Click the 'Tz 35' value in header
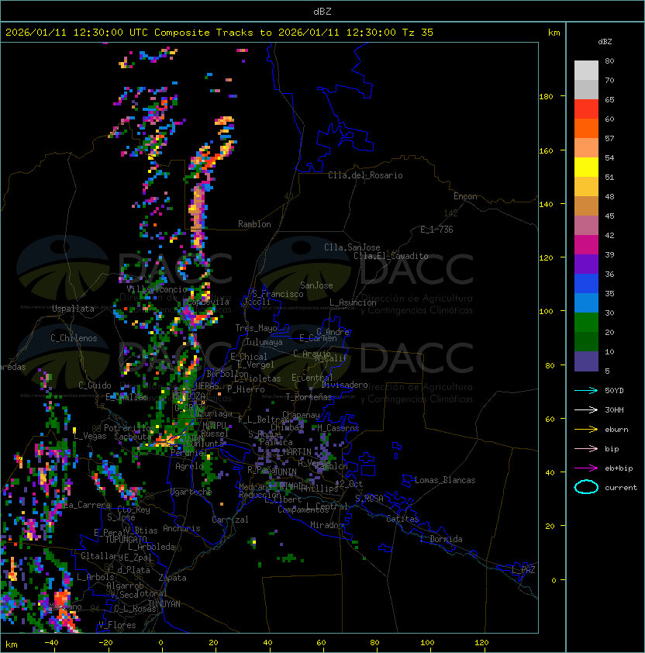 point(418,33)
